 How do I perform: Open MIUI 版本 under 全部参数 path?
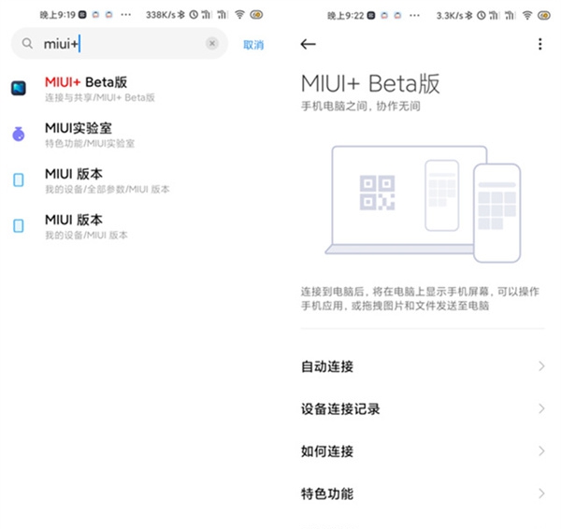[x=137, y=180]
